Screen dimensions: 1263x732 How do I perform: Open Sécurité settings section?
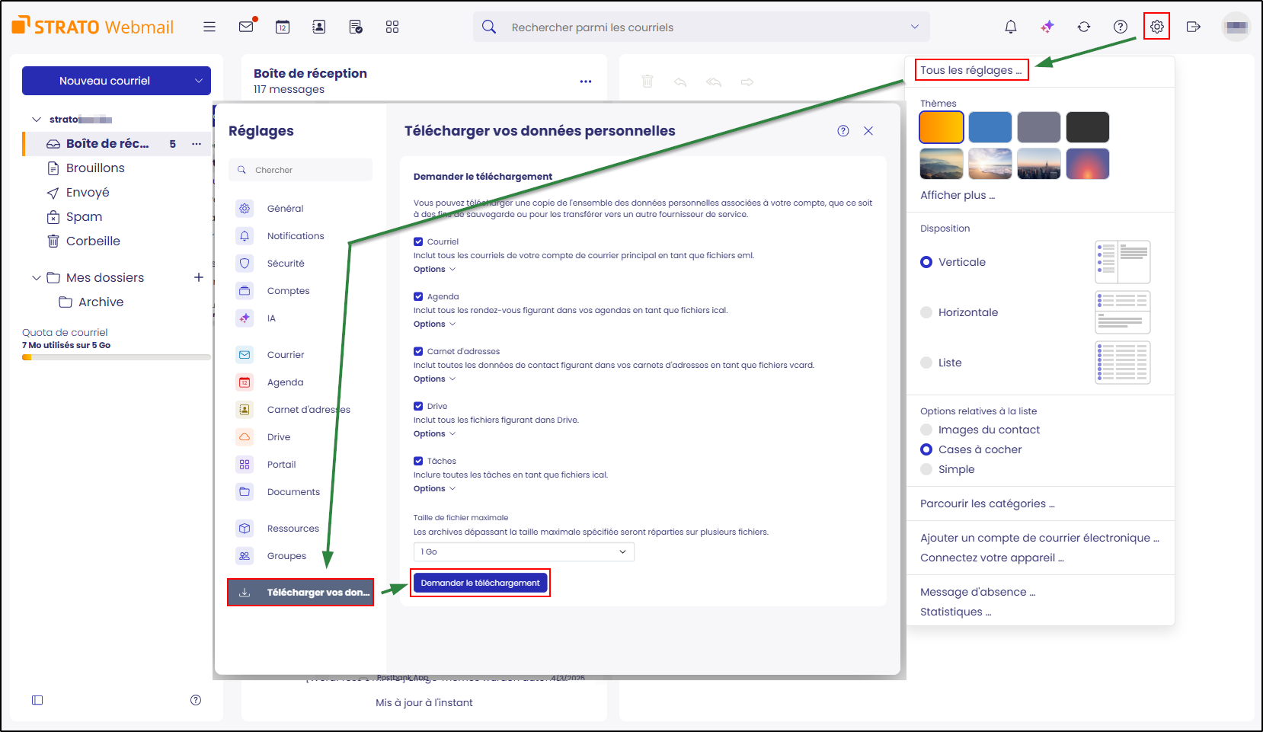pyautogui.click(x=286, y=264)
